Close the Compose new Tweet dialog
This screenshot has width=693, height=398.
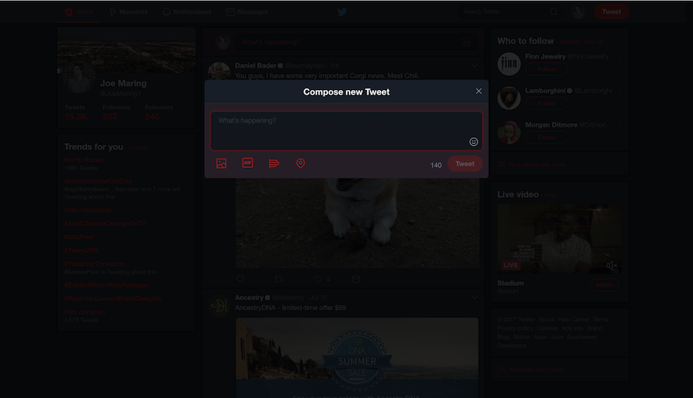(x=479, y=92)
